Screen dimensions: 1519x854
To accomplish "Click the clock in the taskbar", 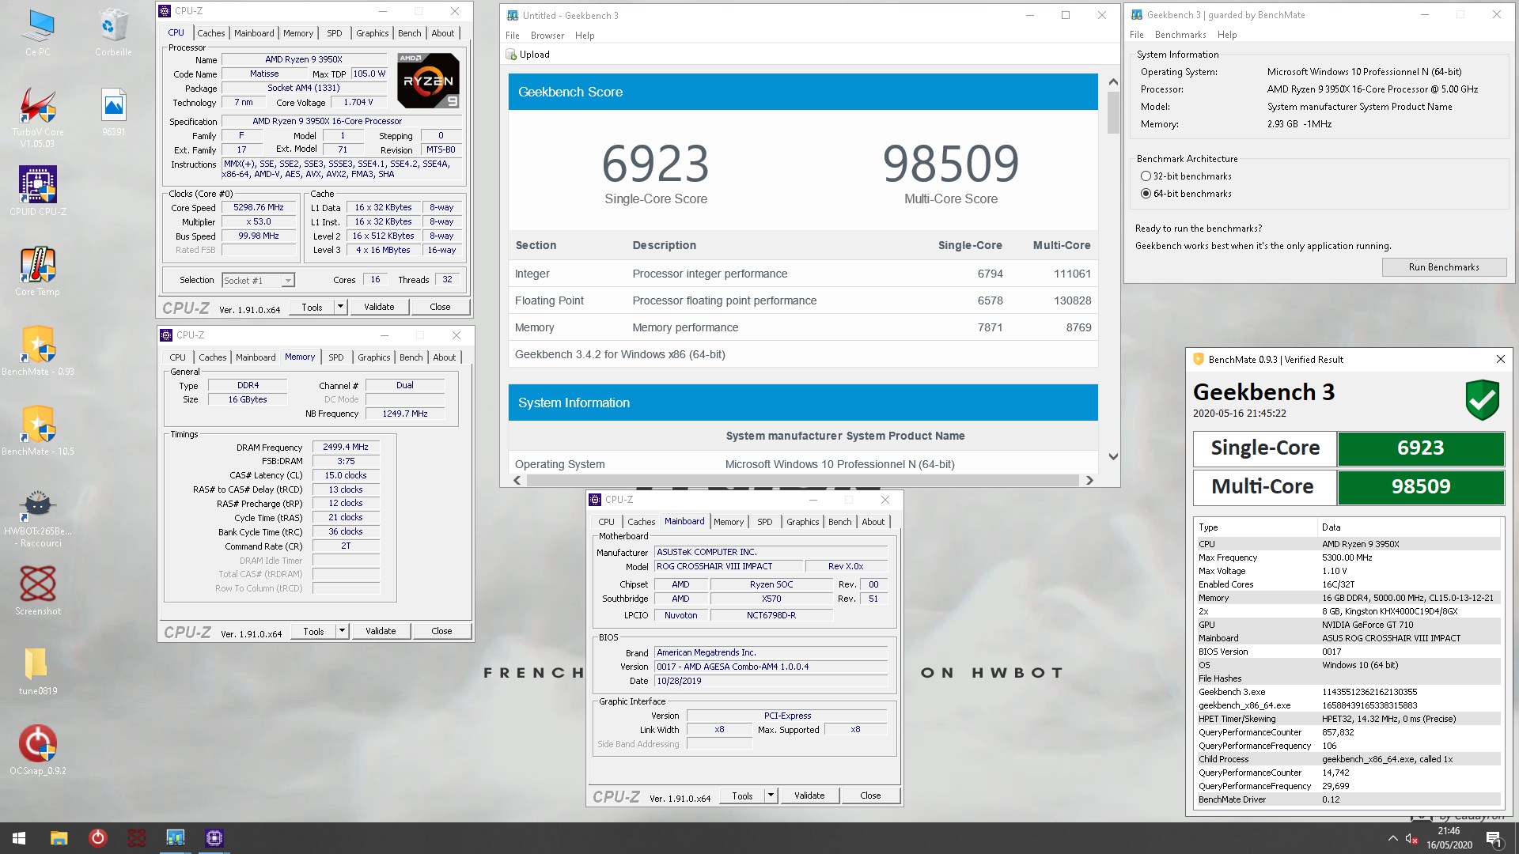I will 1449,838.
